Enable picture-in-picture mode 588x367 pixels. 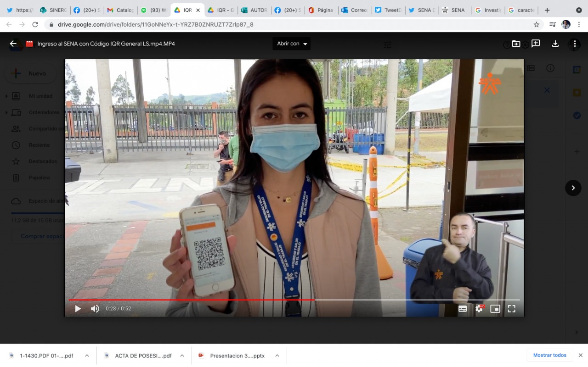click(x=495, y=309)
